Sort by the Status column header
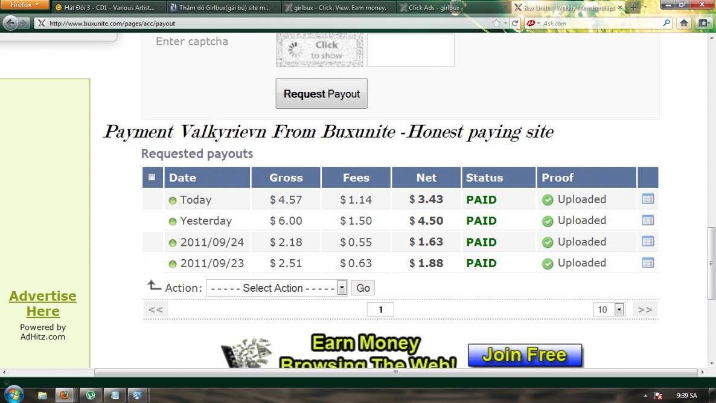Viewport: 716px width, 403px height. (x=499, y=177)
